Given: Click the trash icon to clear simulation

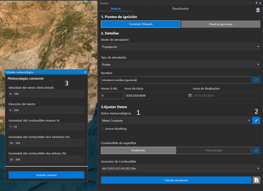Looking at the screenshot, I should [x=258, y=10].
